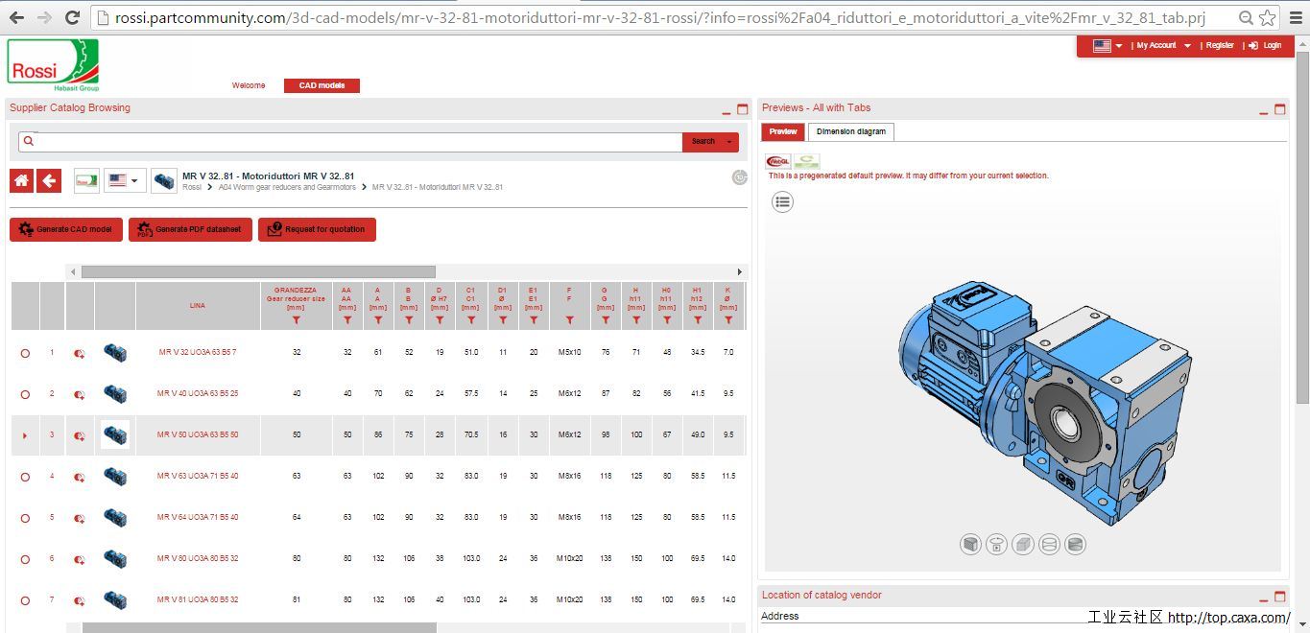Click the rotate view icon under 3D model
Image resolution: width=1310 pixels, height=633 pixels.
[x=997, y=545]
